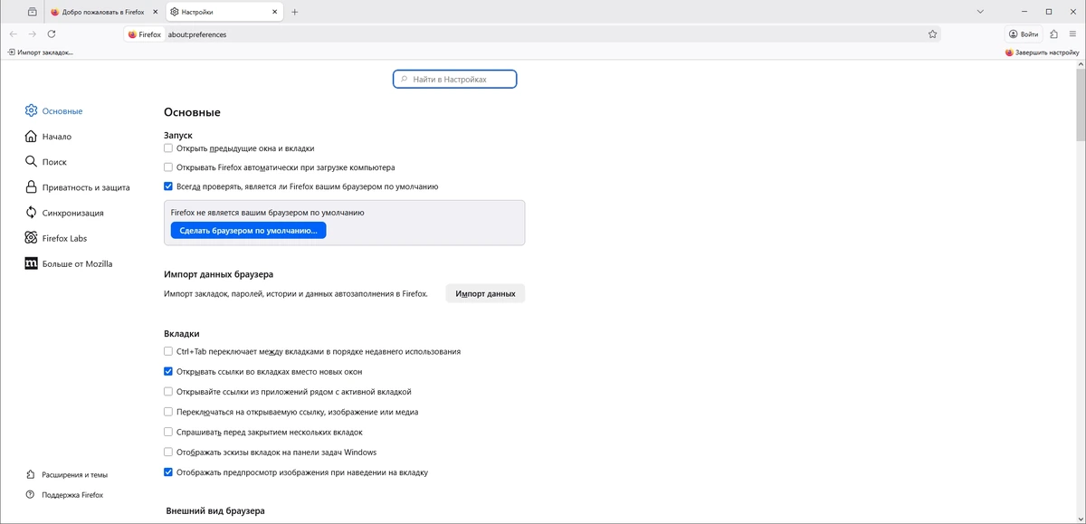1086x524 pixels.
Task: Click the Синхронизация sync arrows icon
Action: click(32, 213)
